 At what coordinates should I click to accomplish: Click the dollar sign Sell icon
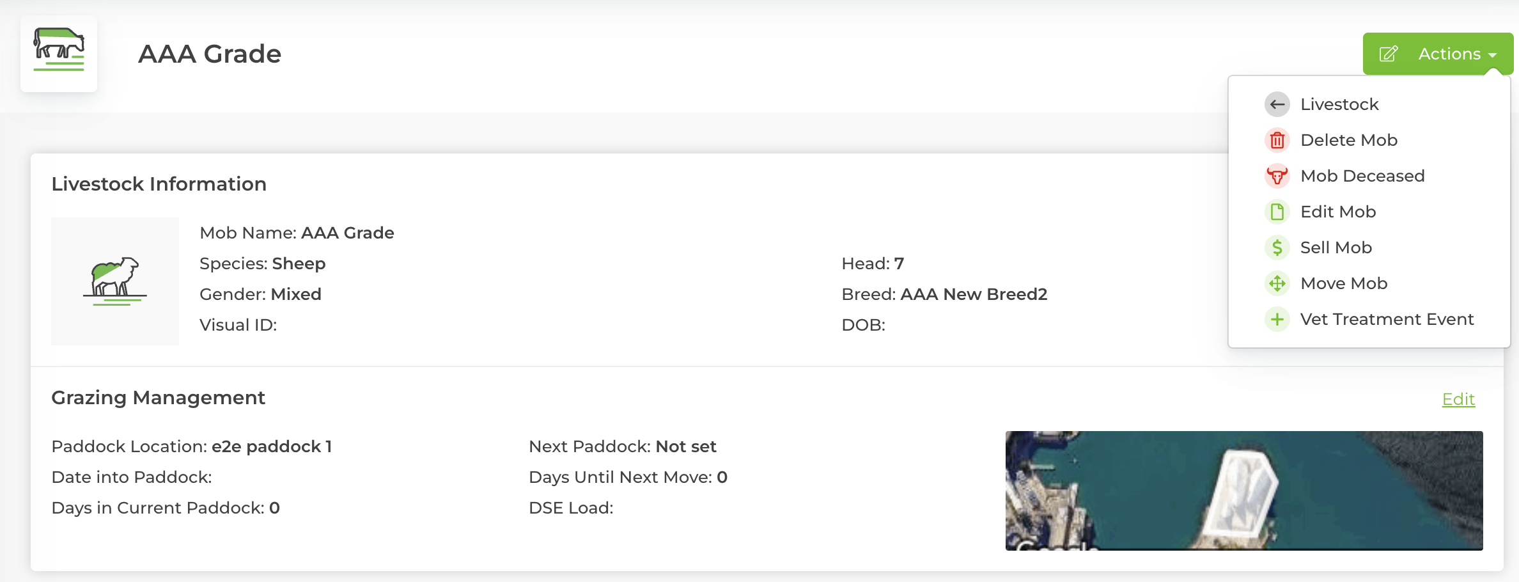click(1277, 248)
